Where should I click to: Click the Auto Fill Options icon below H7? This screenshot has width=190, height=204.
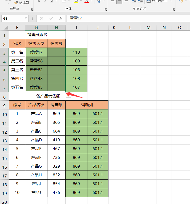(x=68, y=95)
